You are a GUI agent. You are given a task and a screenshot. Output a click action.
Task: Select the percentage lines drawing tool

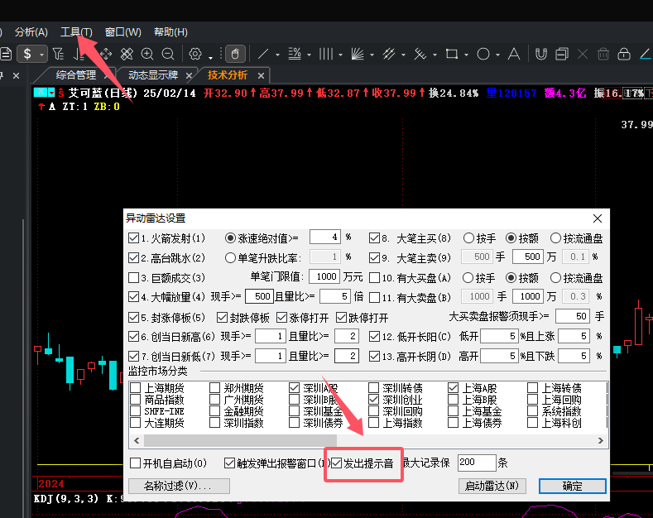tap(295, 54)
